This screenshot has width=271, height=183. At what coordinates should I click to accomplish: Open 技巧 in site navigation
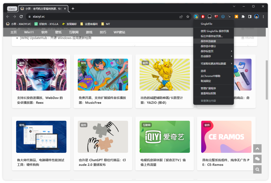click(x=103, y=32)
